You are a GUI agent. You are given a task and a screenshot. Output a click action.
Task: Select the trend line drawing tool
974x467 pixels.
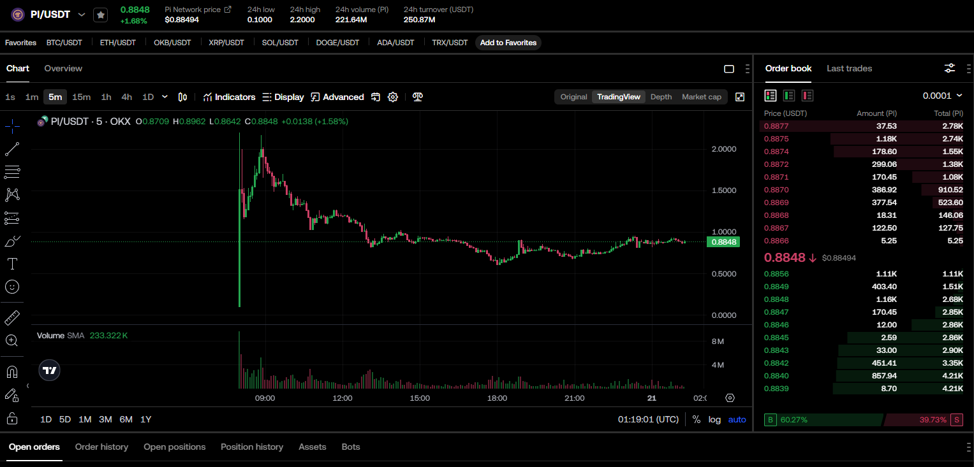[x=12, y=149]
